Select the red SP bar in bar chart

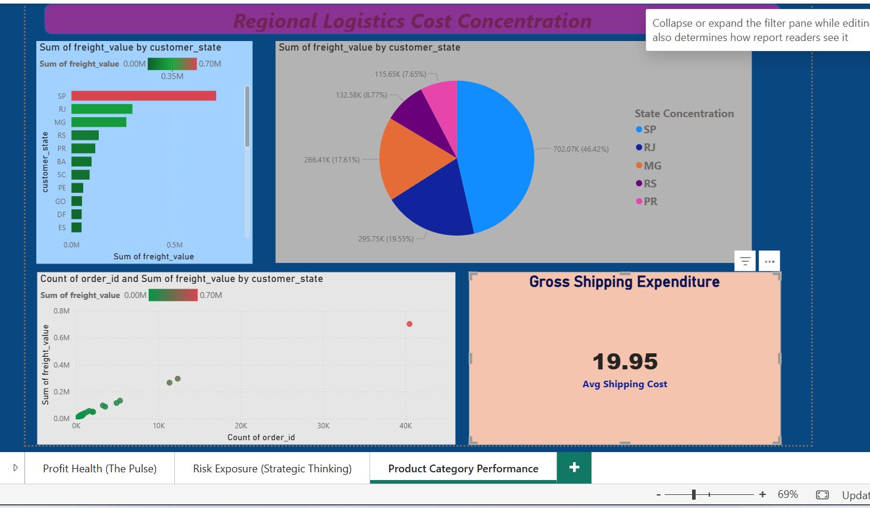pos(143,96)
